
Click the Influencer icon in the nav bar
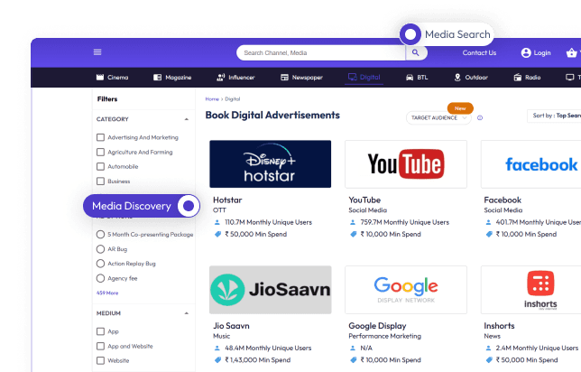pos(220,77)
